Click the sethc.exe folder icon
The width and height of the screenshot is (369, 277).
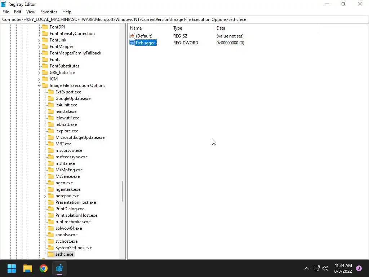point(51,254)
